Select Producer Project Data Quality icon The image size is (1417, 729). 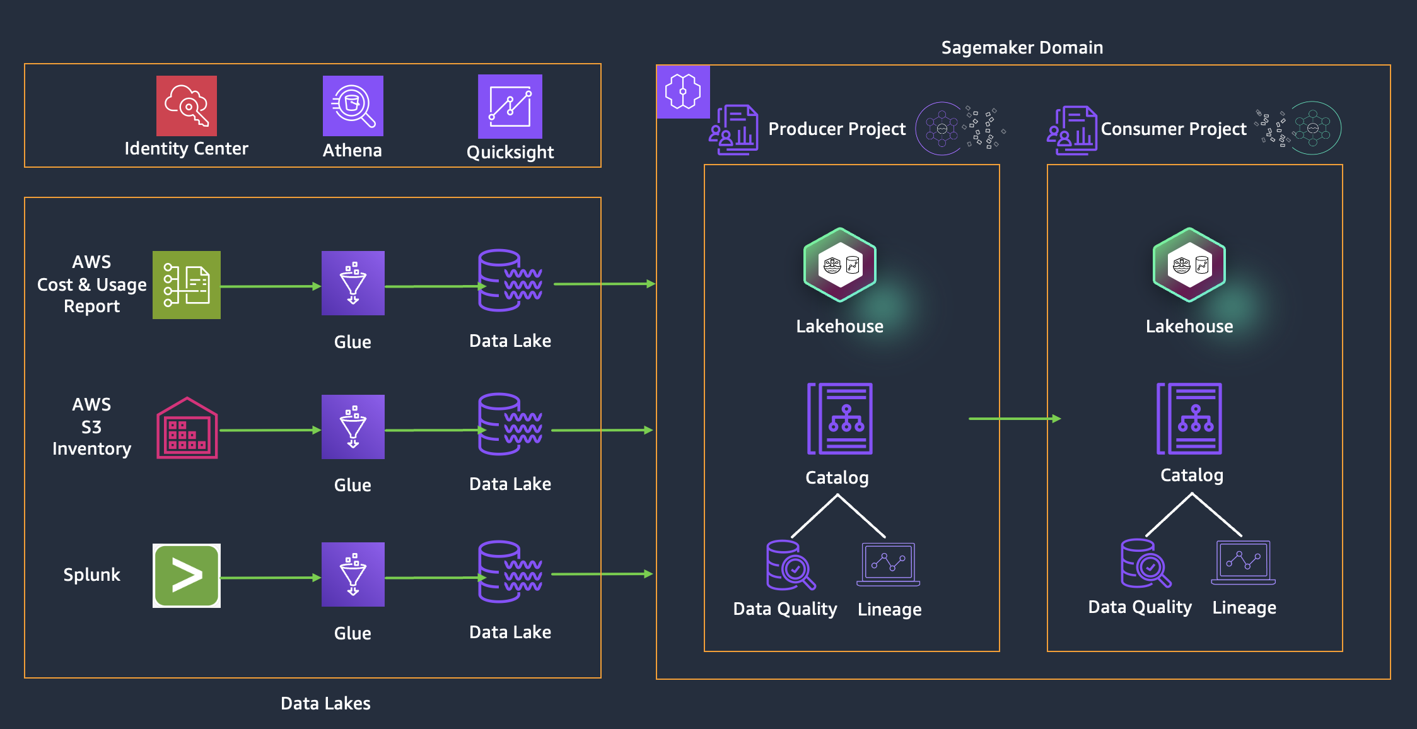[790, 565]
